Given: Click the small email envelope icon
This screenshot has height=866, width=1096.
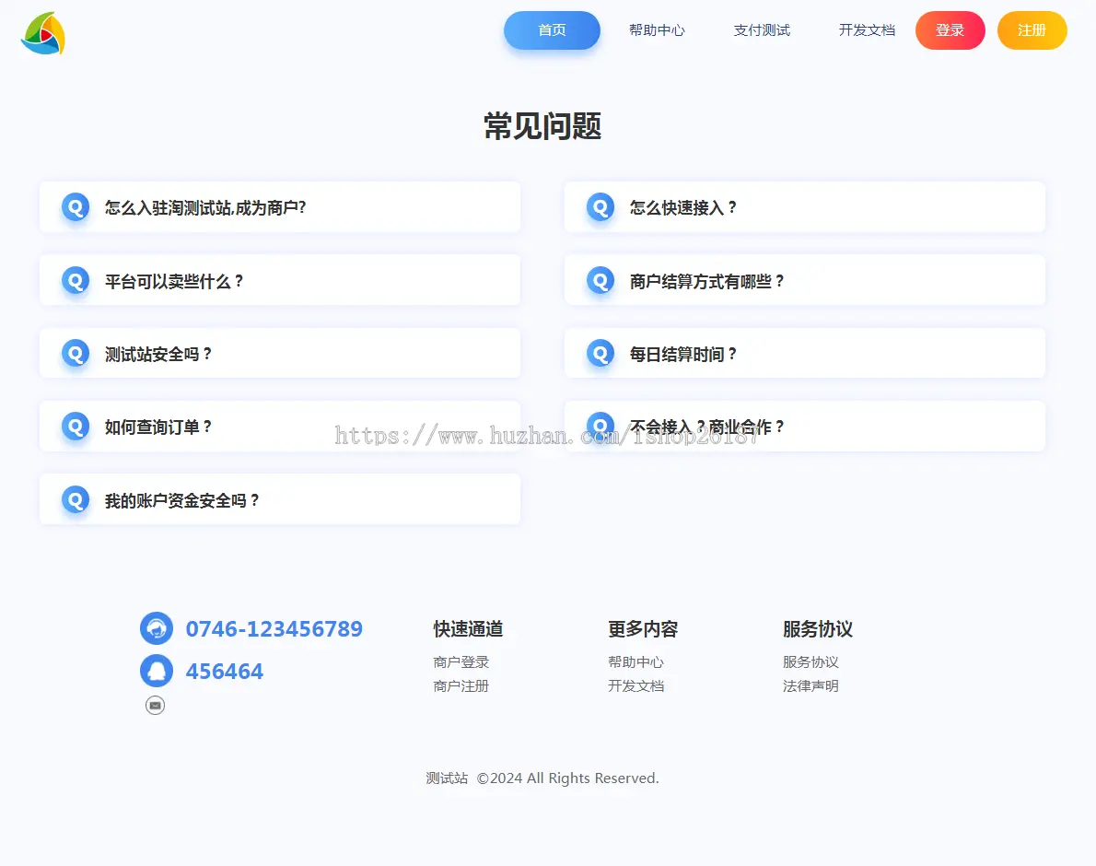Looking at the screenshot, I should coord(155,706).
